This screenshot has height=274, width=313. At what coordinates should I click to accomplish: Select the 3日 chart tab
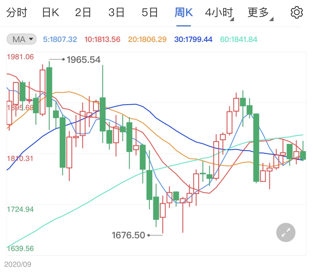tap(116, 12)
